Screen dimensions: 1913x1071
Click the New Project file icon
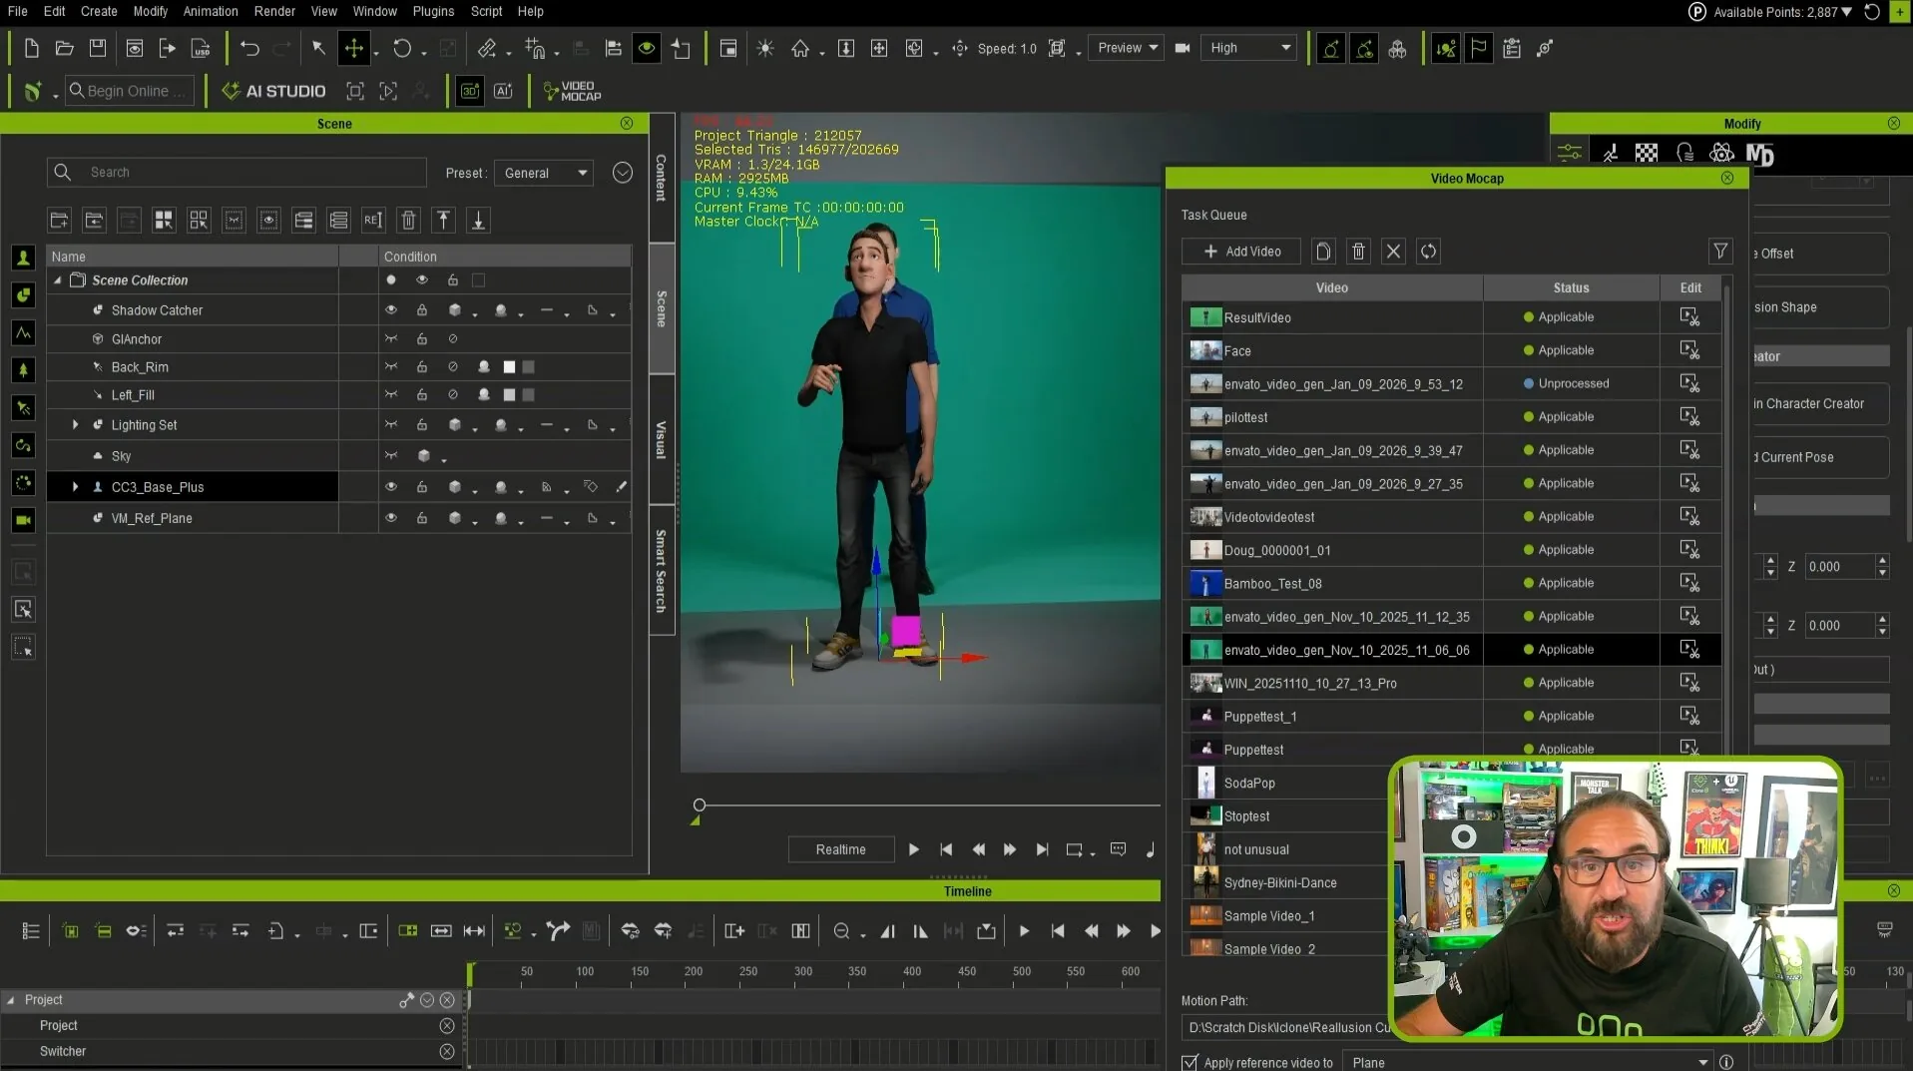(x=31, y=48)
